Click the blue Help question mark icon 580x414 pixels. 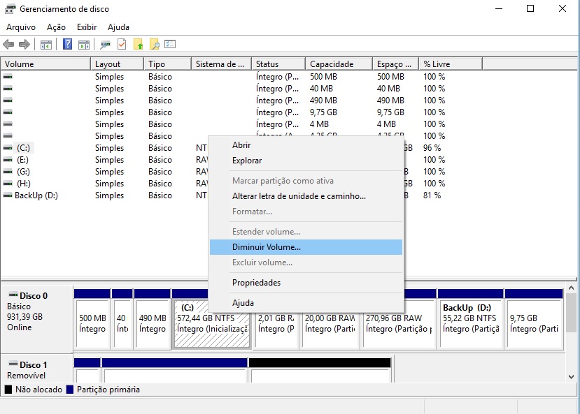68,45
